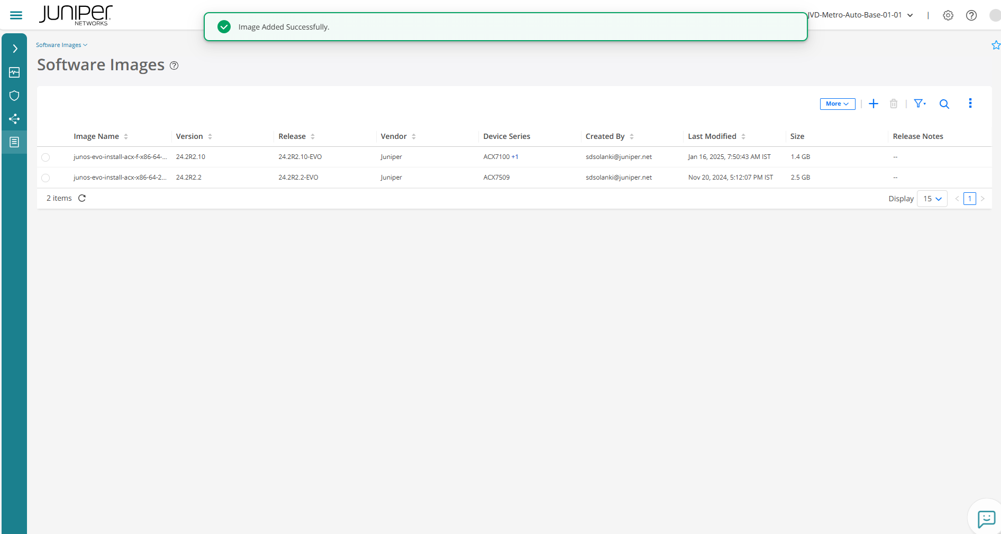
Task: Select radio for 24.2R2.10 image row
Action: coord(46,157)
